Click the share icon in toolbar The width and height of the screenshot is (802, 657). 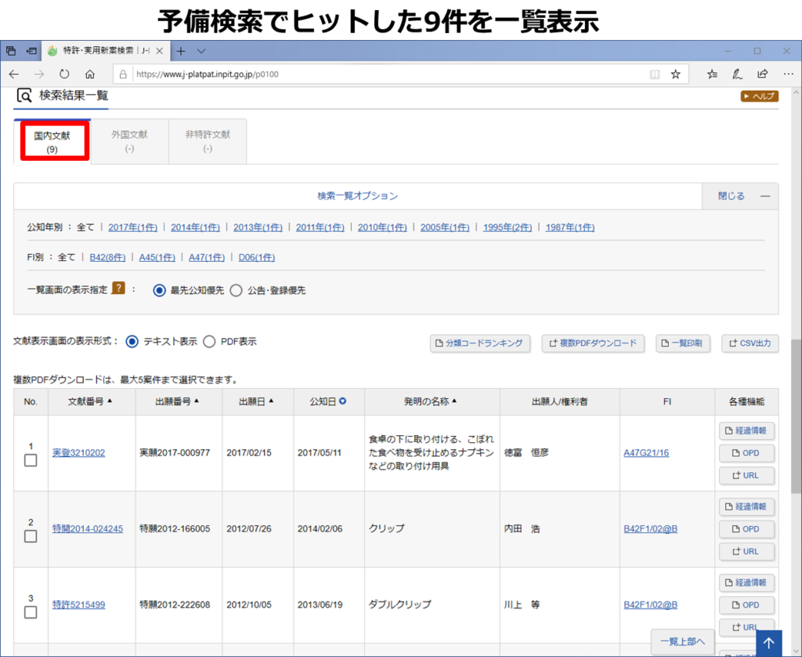click(x=762, y=74)
